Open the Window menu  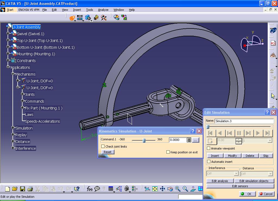(119, 10)
